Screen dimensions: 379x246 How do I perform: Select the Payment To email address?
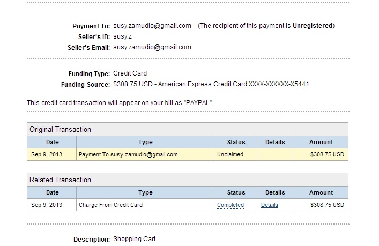[152, 26]
